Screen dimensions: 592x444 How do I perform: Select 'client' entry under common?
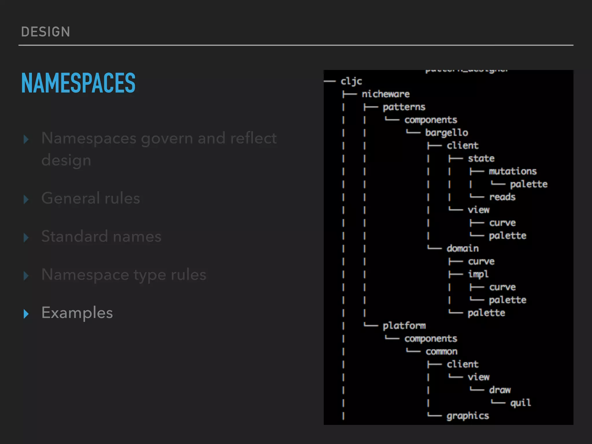462,364
